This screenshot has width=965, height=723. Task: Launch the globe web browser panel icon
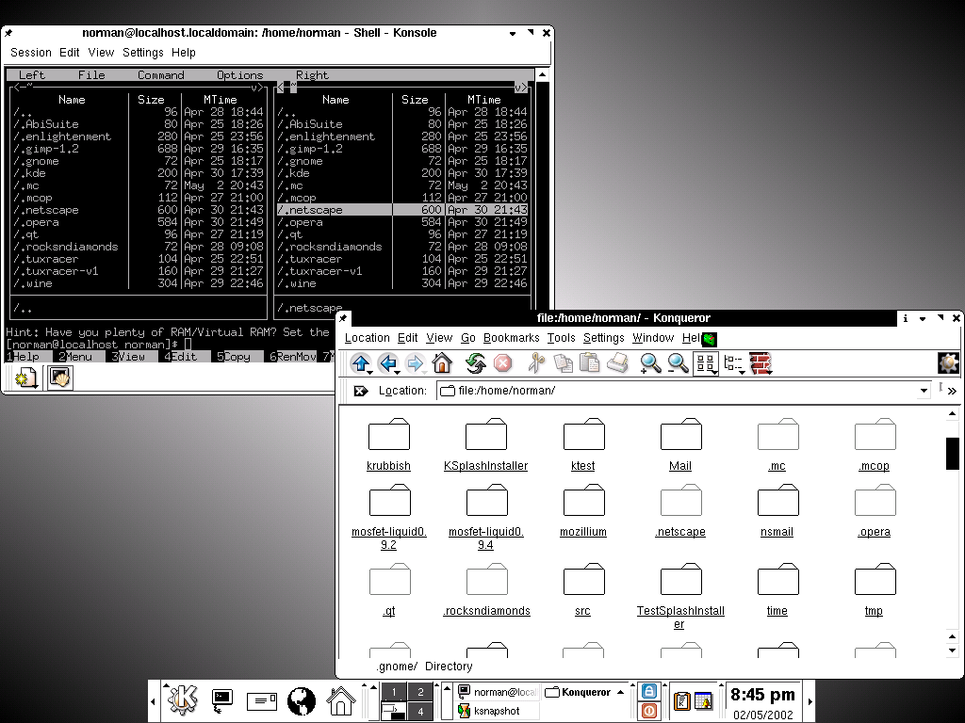click(x=301, y=700)
